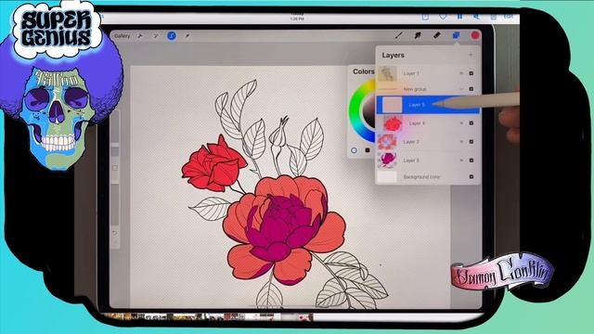Pause the video in the Photos toolbar
This screenshot has height=334, width=594.
459,17
